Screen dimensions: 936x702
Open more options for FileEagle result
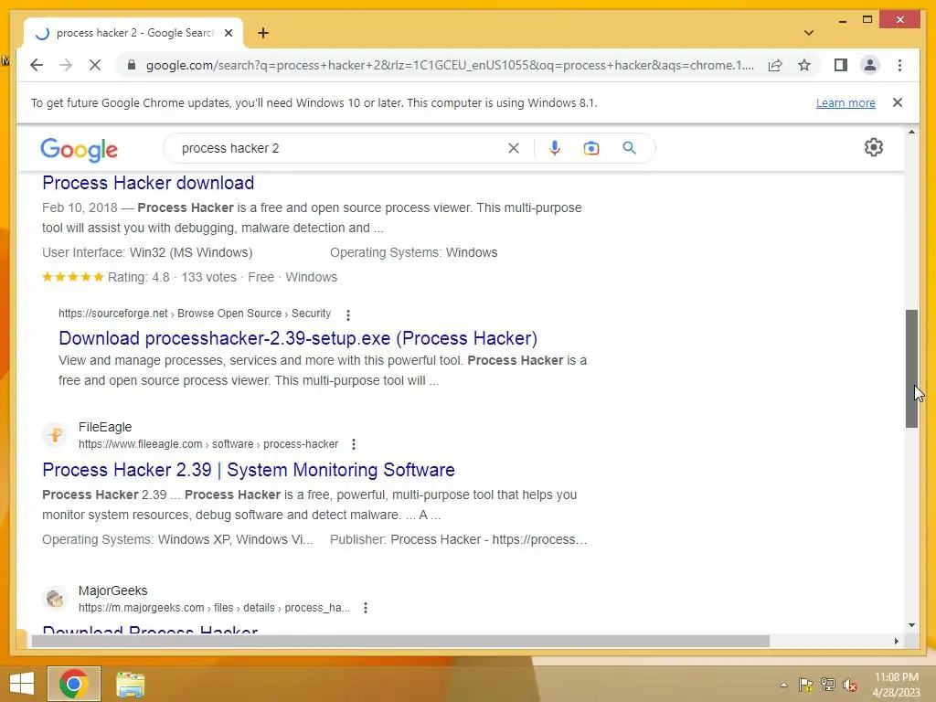pos(354,444)
